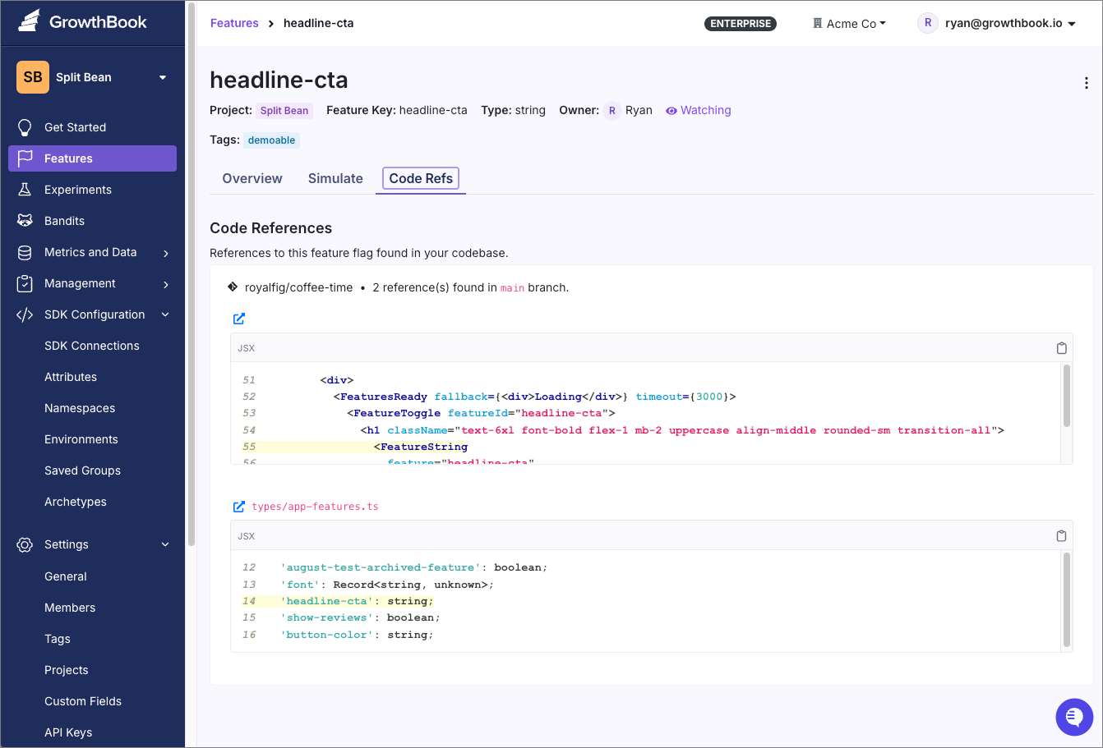Screen dimensions: 1103x748
Task: Open external link for types/app-features.ts file
Action: pos(238,507)
